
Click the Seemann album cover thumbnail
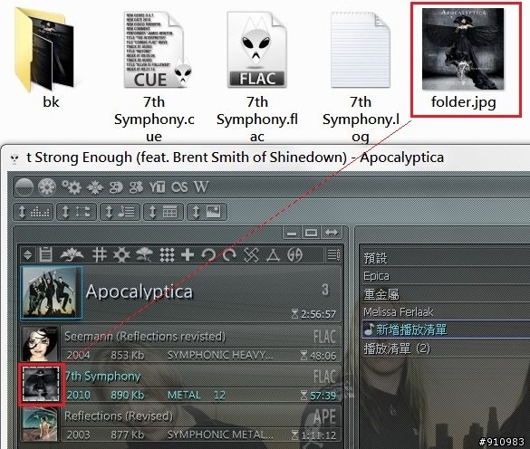pos(40,345)
